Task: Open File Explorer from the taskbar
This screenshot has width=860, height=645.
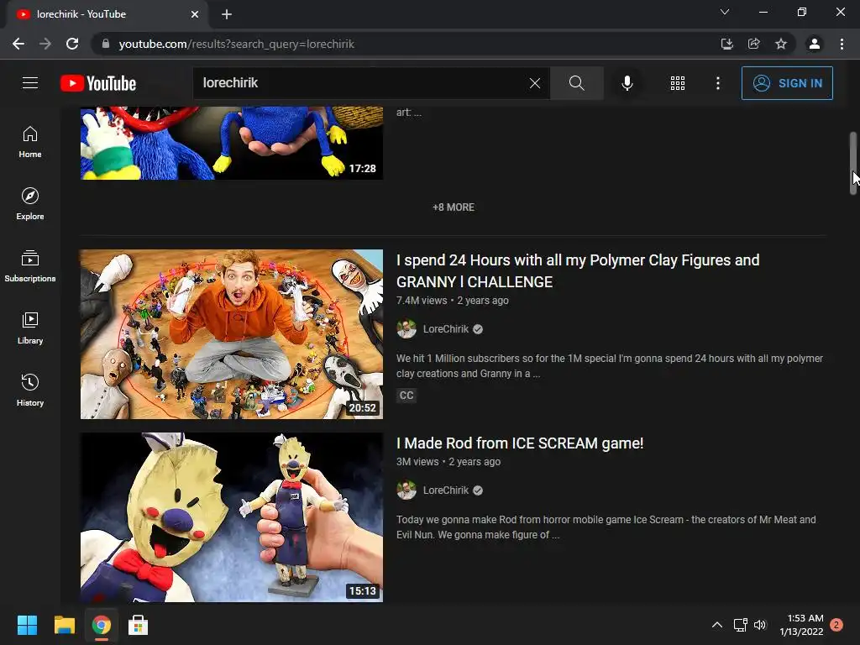Action: (x=64, y=625)
